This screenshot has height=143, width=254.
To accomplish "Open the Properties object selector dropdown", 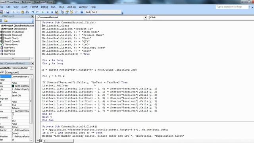I will pyautogui.click(x=31, y=68).
